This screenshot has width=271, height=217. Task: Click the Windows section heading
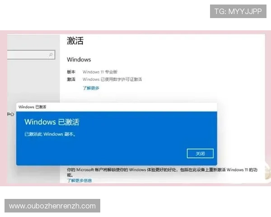(x=79, y=60)
